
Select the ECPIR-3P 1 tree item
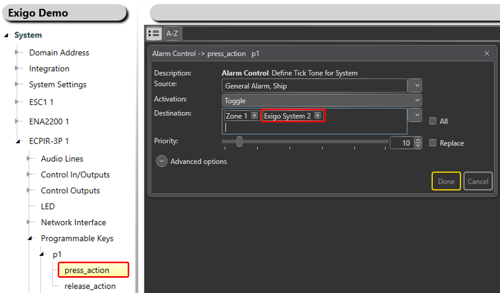49,141
